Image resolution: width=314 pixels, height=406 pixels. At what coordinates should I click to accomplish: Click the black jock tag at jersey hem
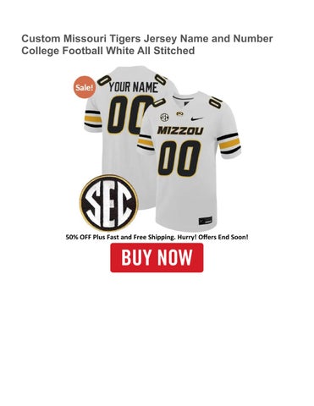pyautogui.click(x=206, y=221)
